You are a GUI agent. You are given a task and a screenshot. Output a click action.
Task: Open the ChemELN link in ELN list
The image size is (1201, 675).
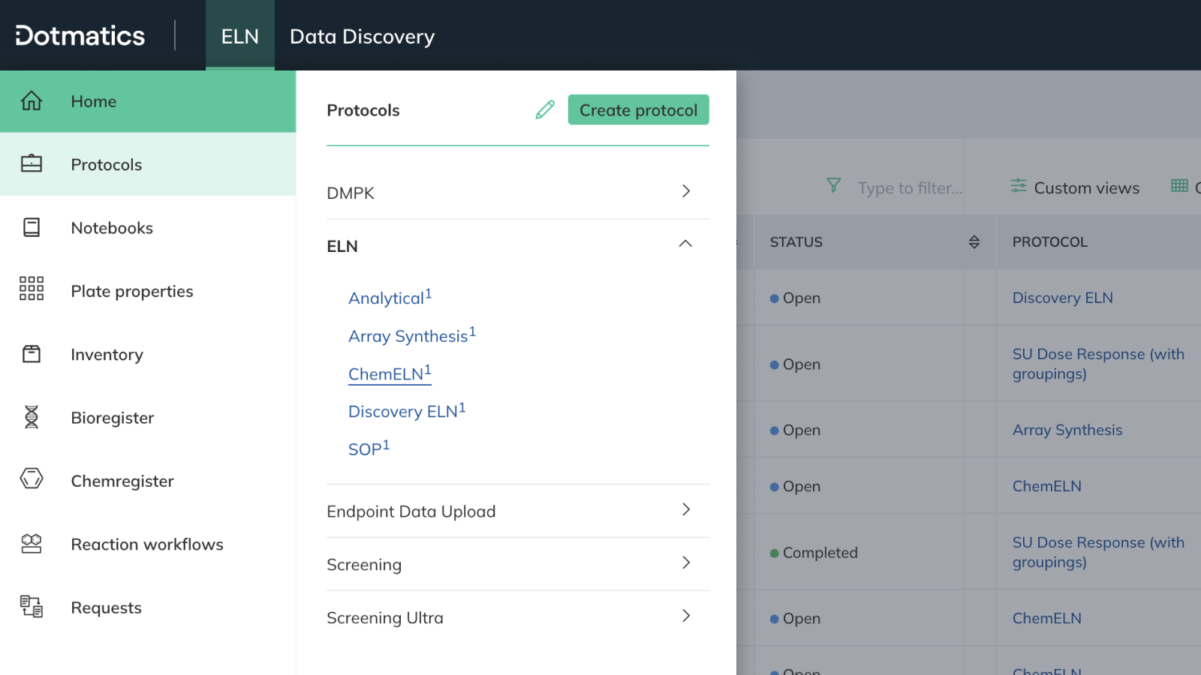390,373
